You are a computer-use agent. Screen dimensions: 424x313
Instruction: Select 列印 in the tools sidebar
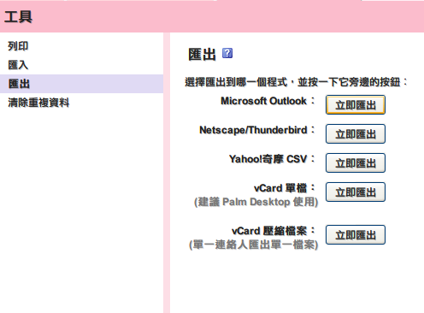click(x=18, y=46)
